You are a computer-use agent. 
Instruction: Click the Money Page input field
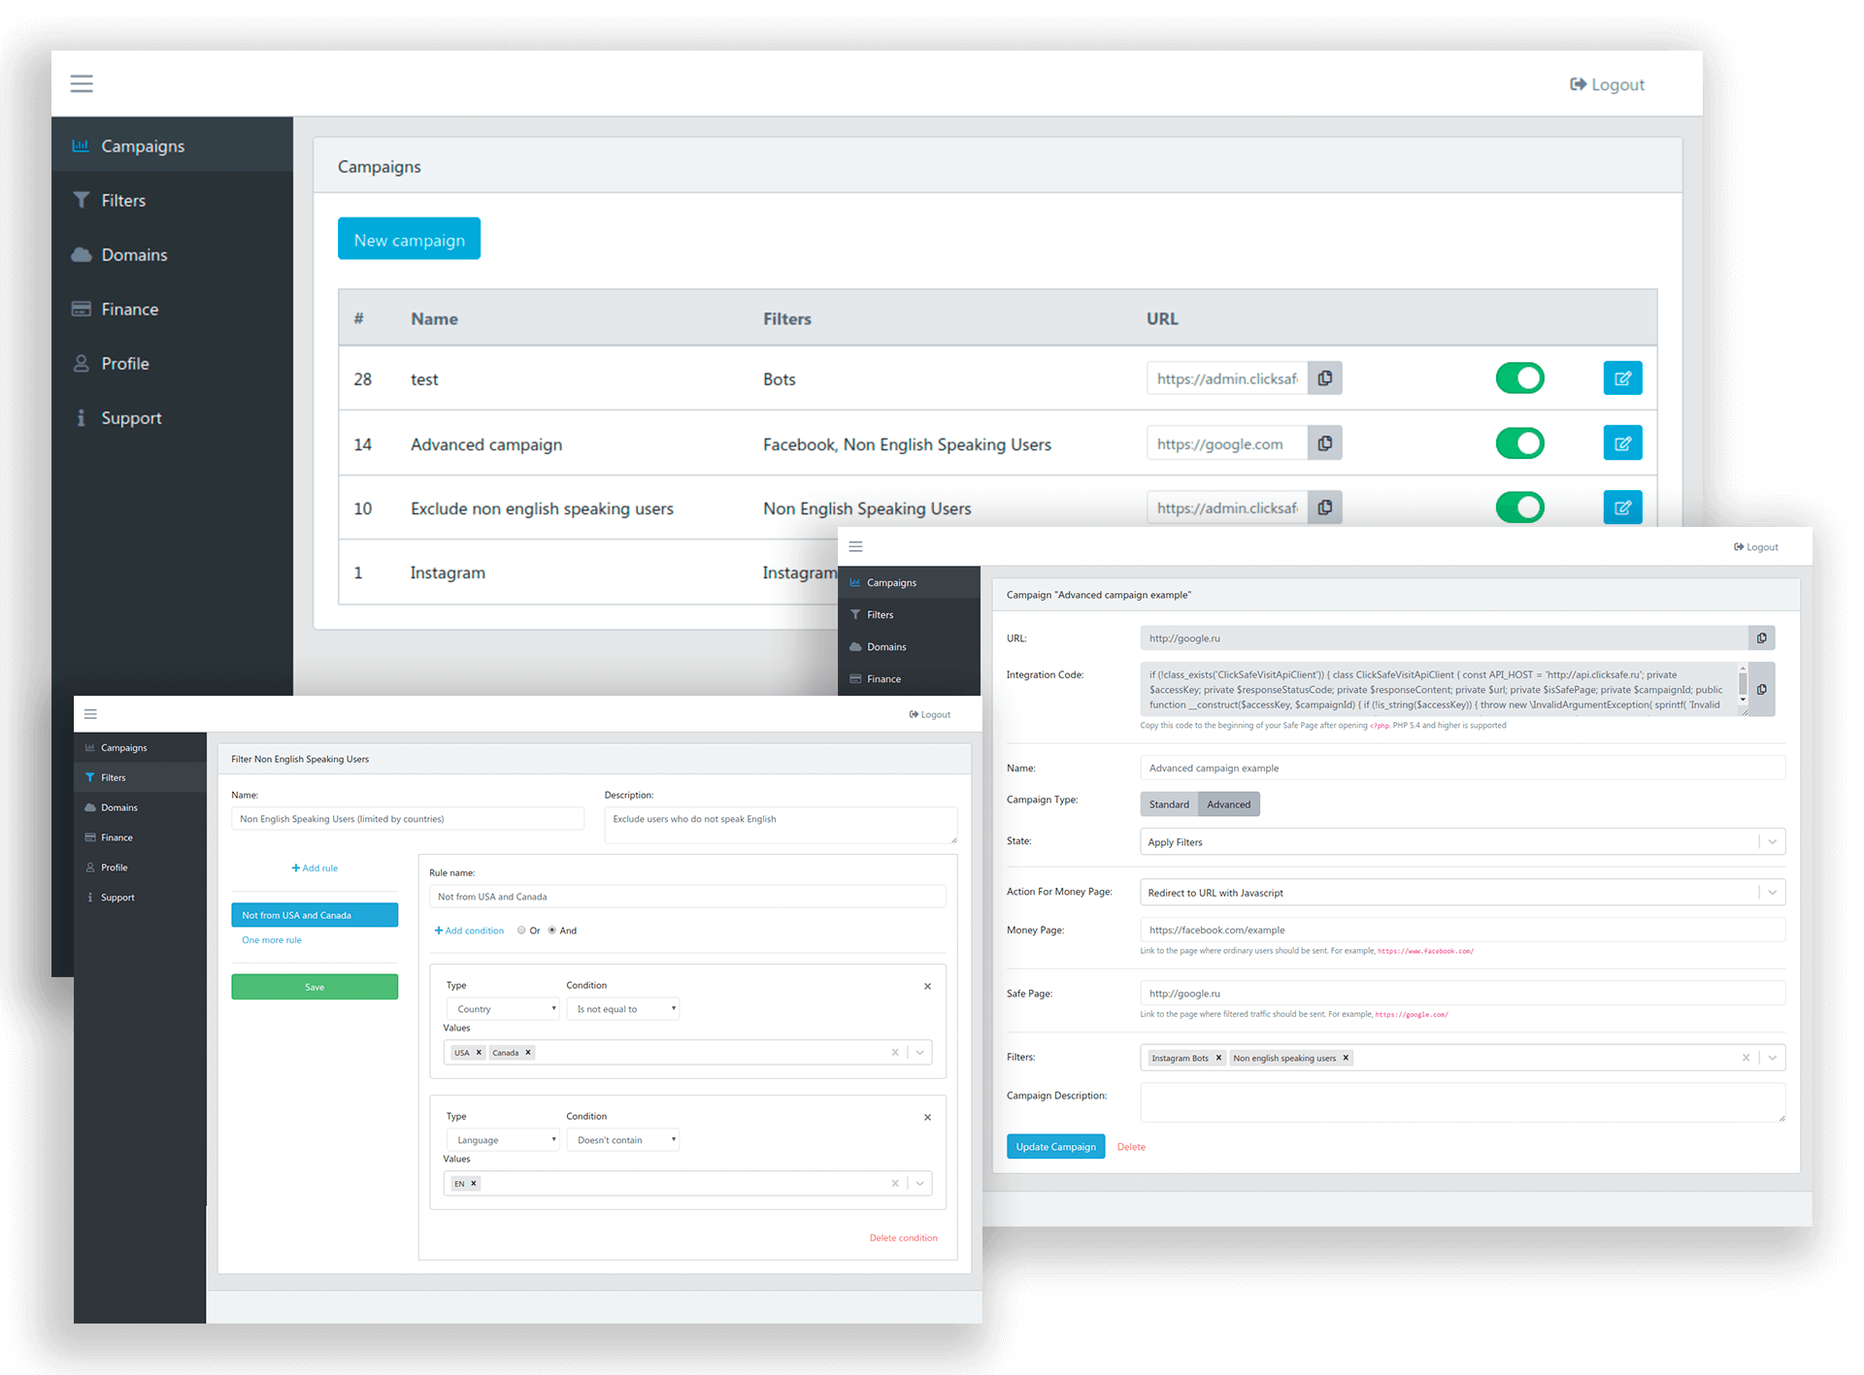tap(1462, 930)
